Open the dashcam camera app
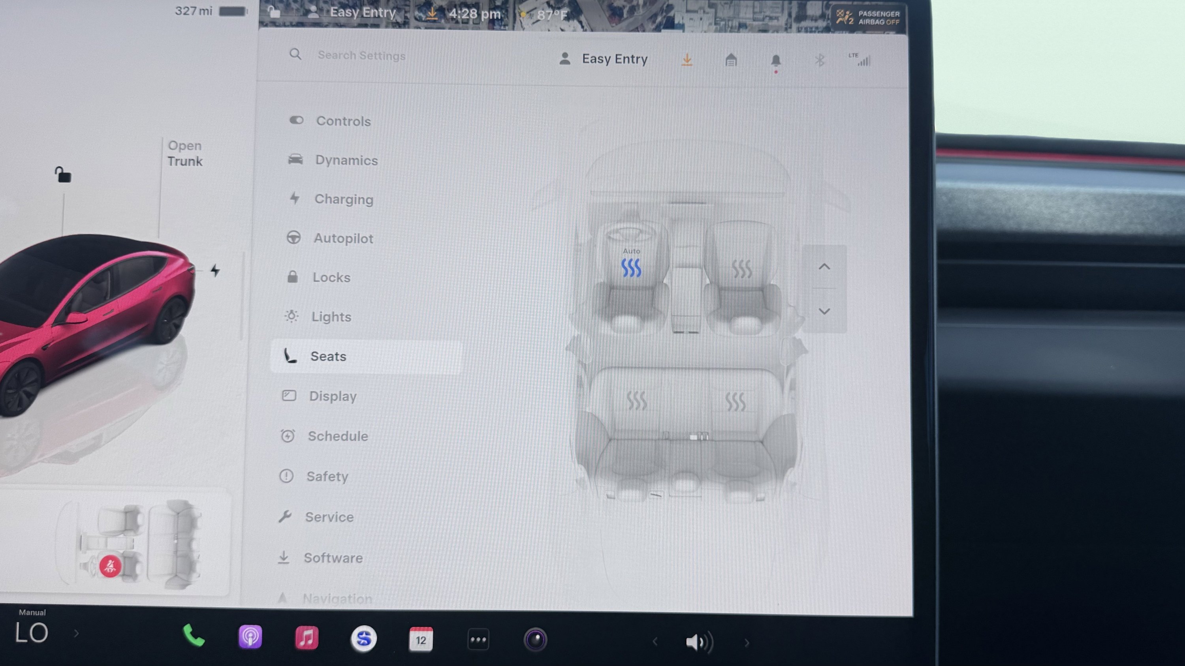1185x666 pixels. click(536, 639)
